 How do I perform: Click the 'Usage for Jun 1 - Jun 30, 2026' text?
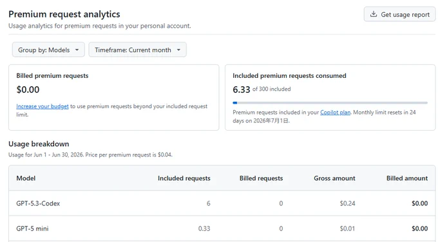(x=46, y=154)
